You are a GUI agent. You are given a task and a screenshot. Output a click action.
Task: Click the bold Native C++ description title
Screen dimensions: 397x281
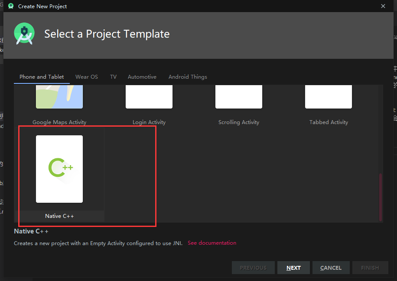(x=31, y=231)
